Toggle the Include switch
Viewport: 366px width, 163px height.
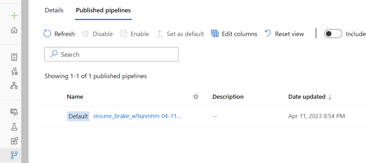[x=333, y=34]
